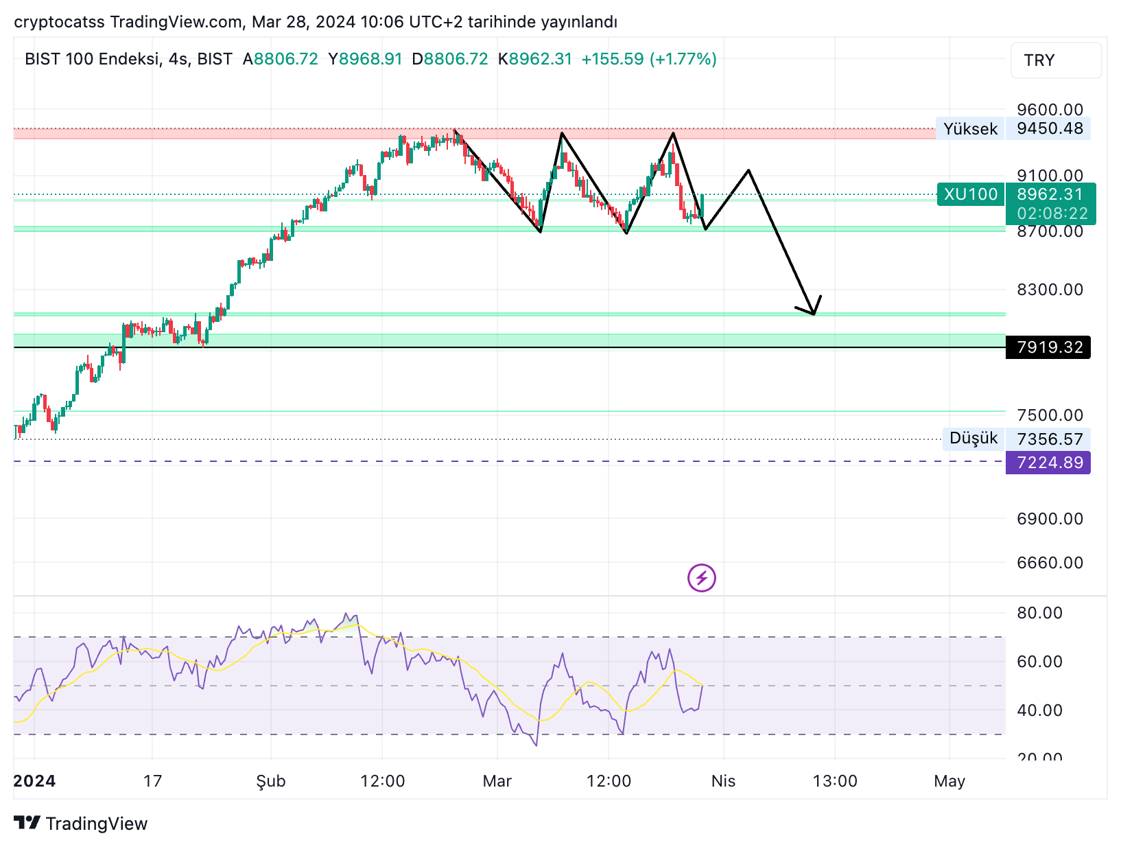
Task: Click the 8700.00 price axis label
Action: point(1050,231)
